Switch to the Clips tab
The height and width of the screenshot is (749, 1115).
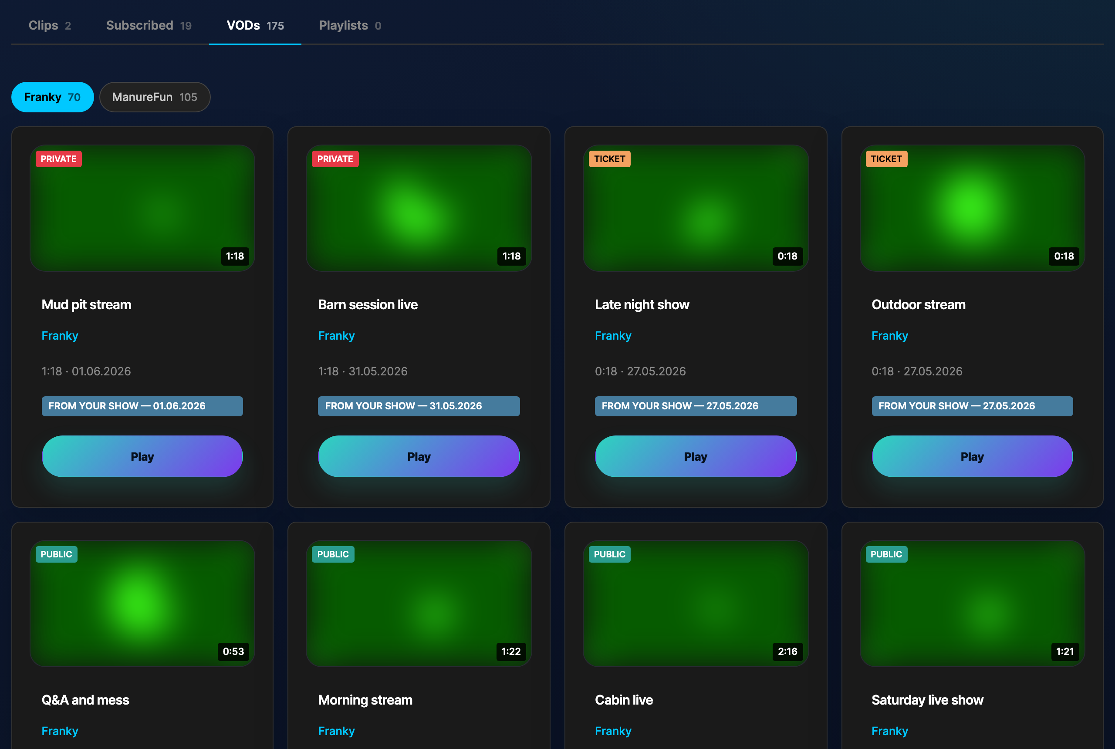(50, 25)
